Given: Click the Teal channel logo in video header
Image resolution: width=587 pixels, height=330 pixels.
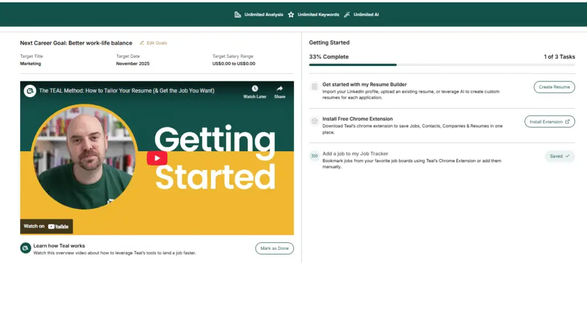Looking at the screenshot, I should click(x=30, y=91).
